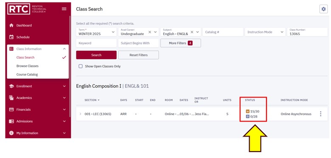Open the Instruction Mode dropdown
Screen dimensions: 331x158
(265, 32)
